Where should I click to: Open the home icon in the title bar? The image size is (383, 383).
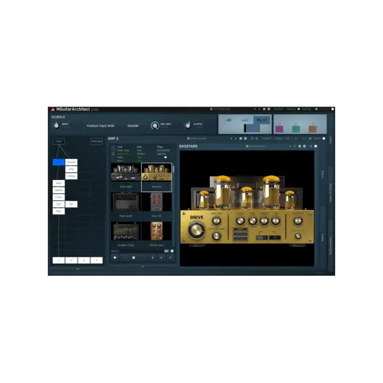317,109
